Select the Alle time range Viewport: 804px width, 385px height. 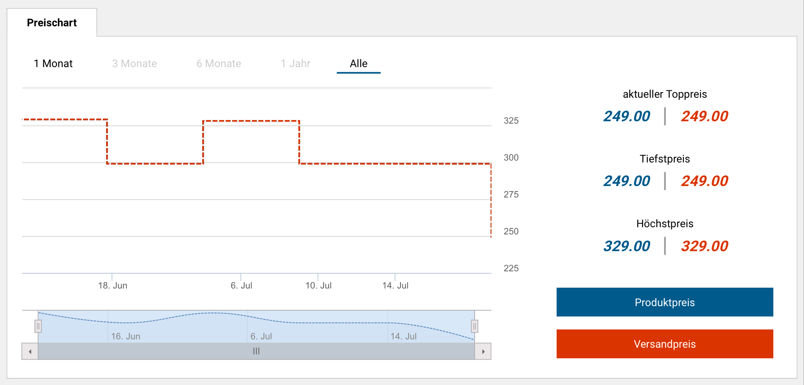pyautogui.click(x=358, y=64)
